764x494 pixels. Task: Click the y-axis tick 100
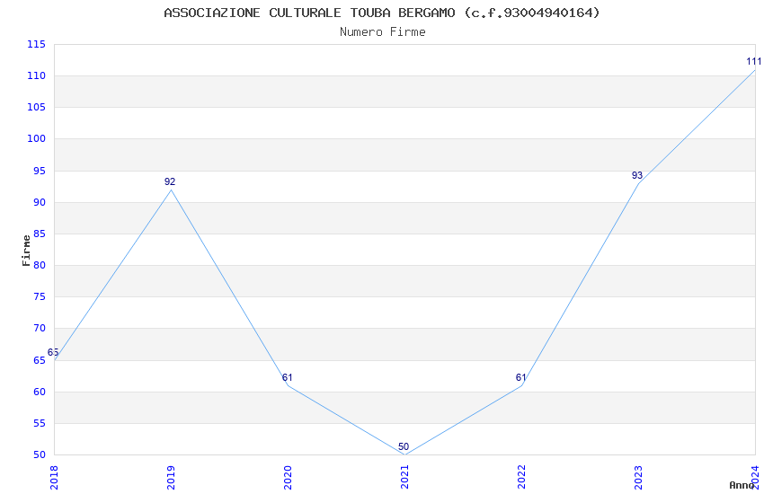click(x=36, y=138)
